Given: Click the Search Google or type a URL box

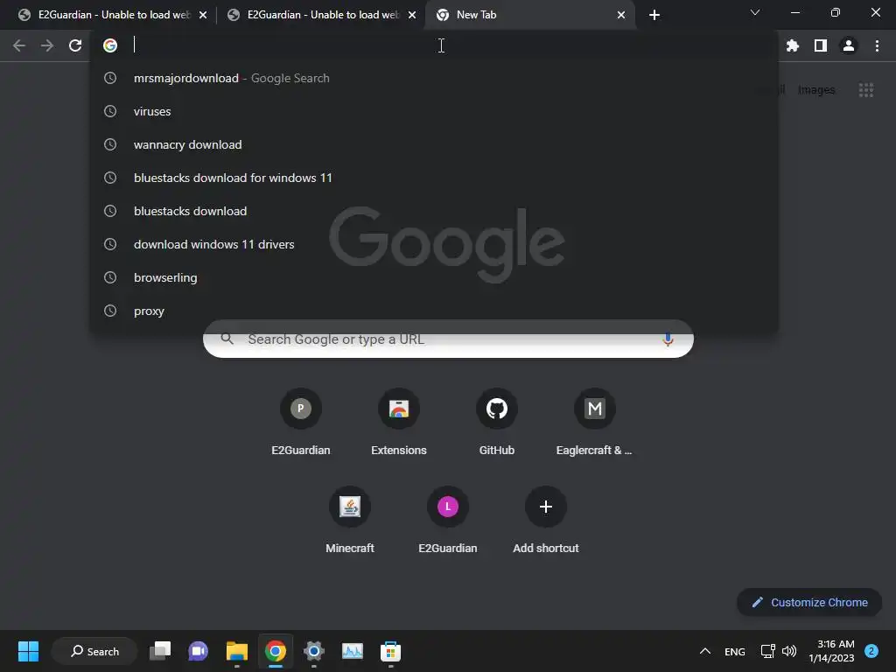Looking at the screenshot, I should tap(448, 339).
